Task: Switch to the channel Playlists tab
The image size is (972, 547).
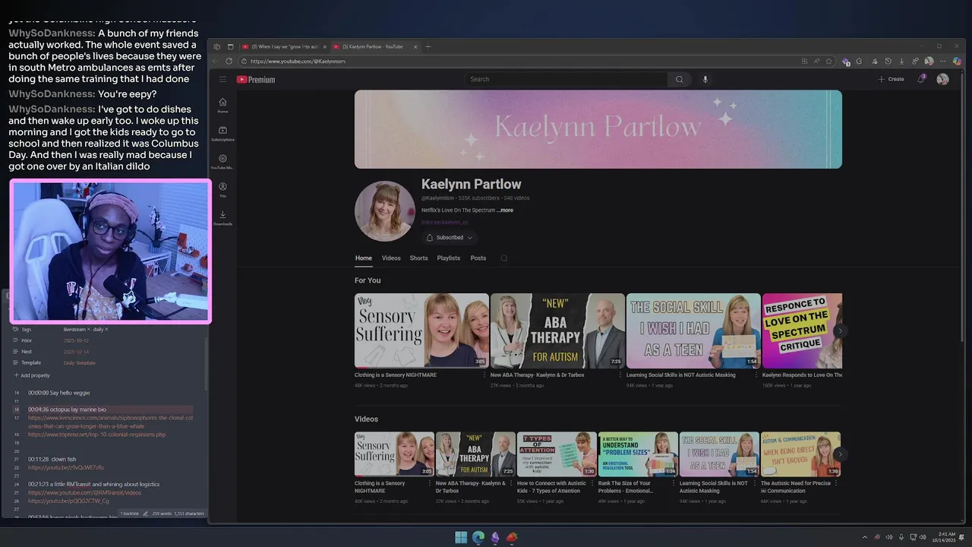Action: pos(449,258)
